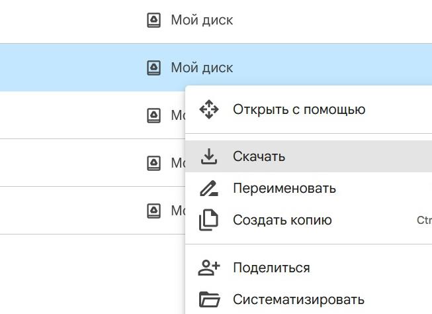Image resolution: width=432 pixels, height=314 pixels.
Task: Choose Систематизировать menu entry
Action: [308, 299]
